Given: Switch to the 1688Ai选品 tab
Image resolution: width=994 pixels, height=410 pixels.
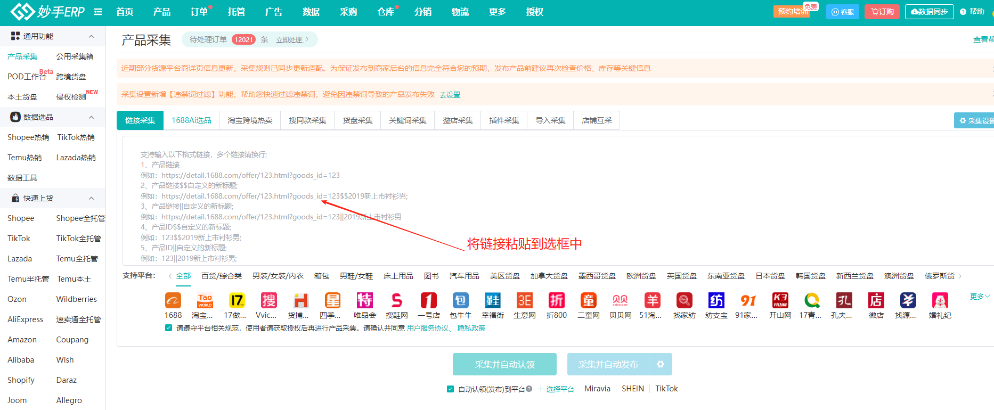Looking at the screenshot, I should pyautogui.click(x=191, y=120).
